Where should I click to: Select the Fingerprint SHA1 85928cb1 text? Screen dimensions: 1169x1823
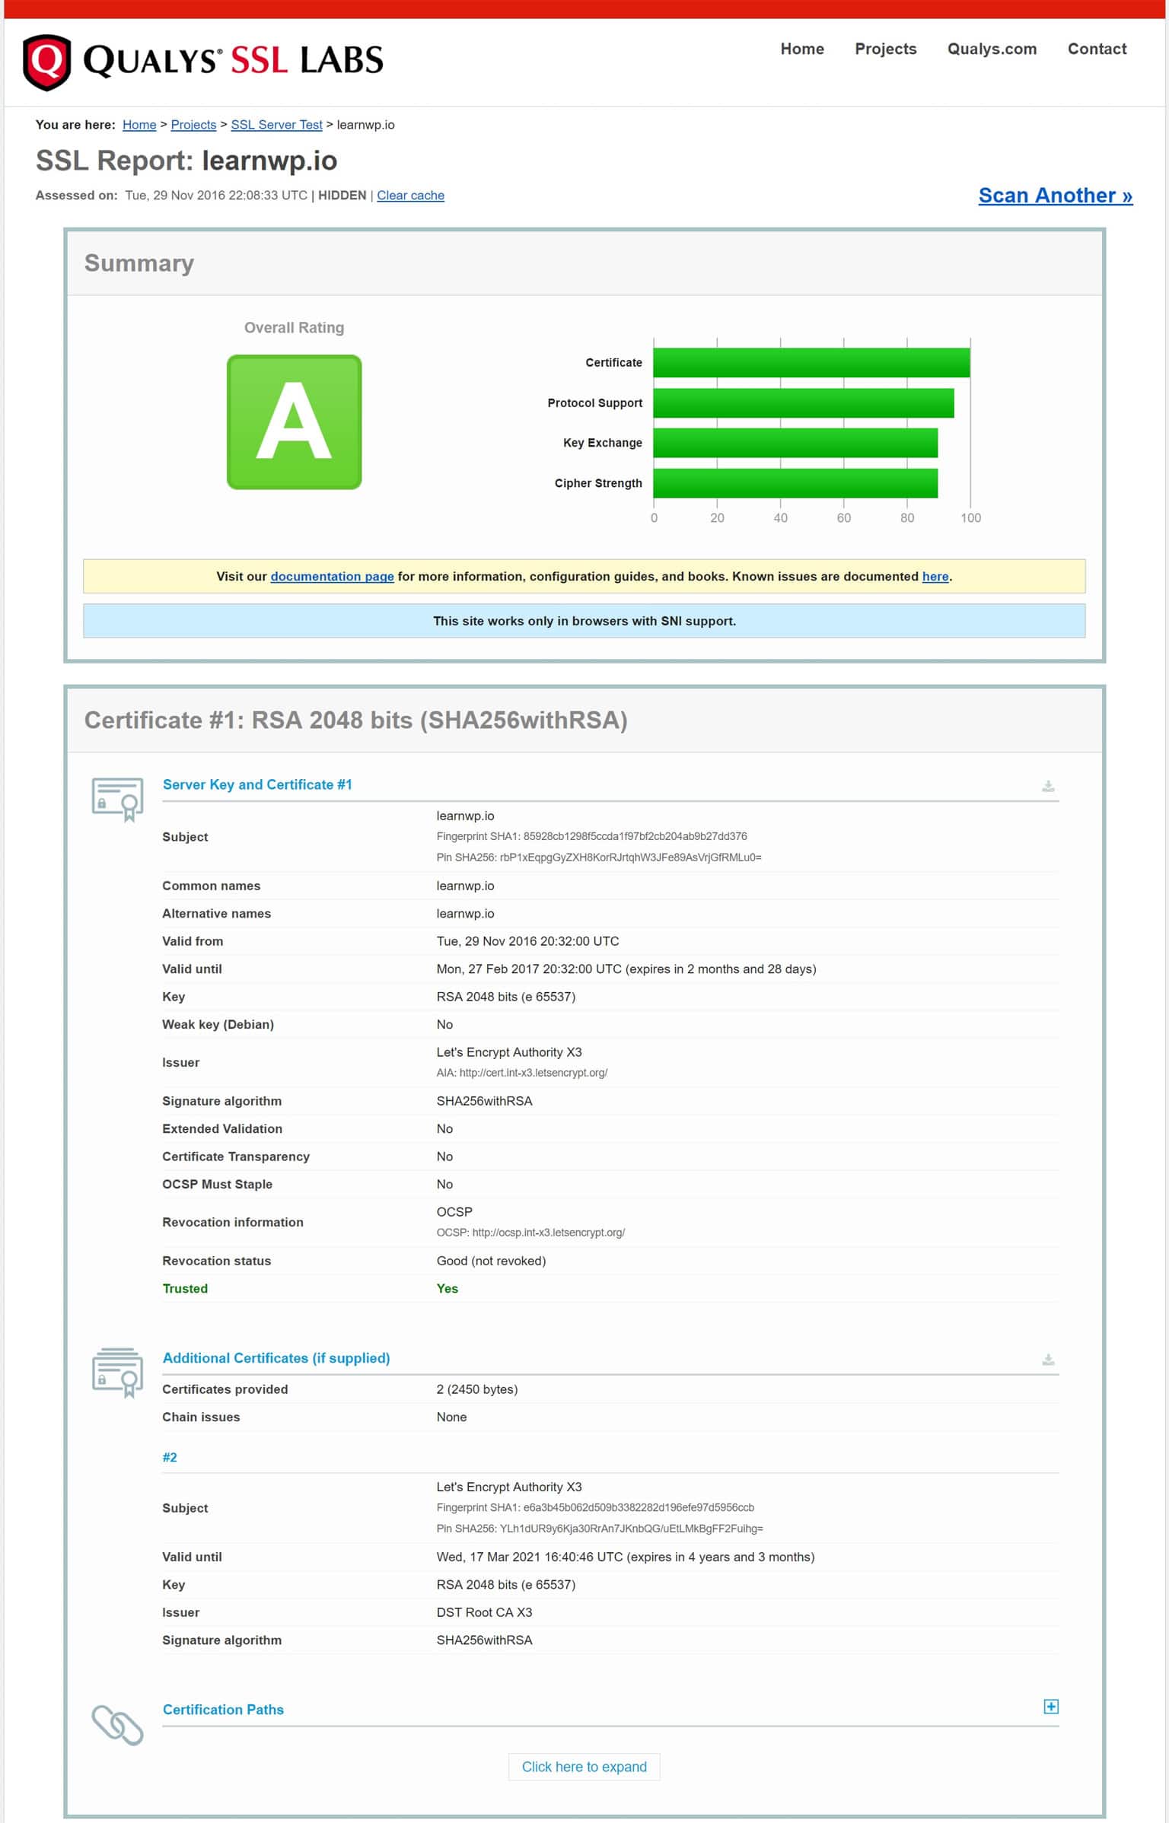[x=591, y=836]
